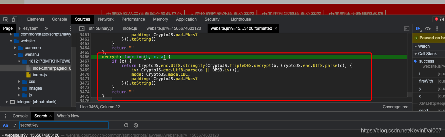Switch to the index.js editor tab
445x137 pixels.
(x=130, y=28)
